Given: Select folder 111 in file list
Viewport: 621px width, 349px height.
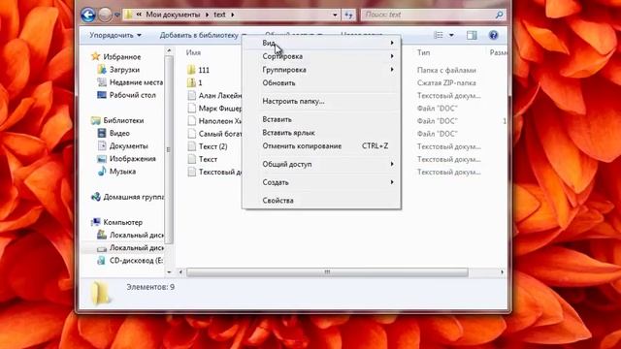Looking at the screenshot, I should [x=204, y=70].
